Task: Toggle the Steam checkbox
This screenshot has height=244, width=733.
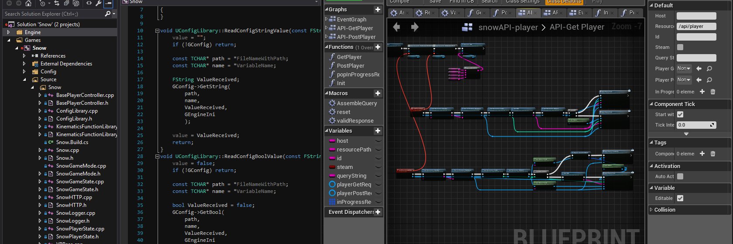Action: [680, 47]
